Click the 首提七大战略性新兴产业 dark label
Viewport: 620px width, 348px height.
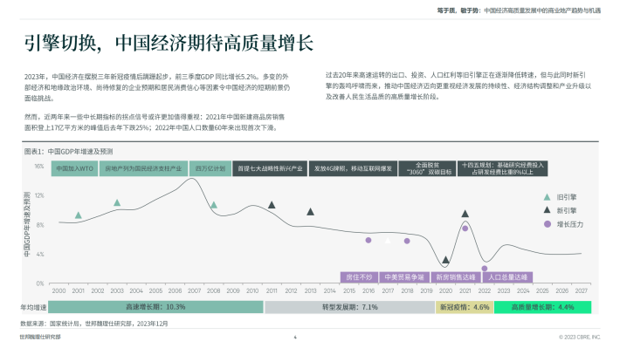(x=270, y=168)
